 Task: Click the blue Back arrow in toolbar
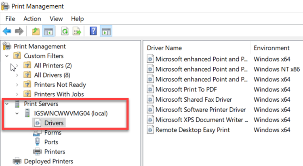7,31
